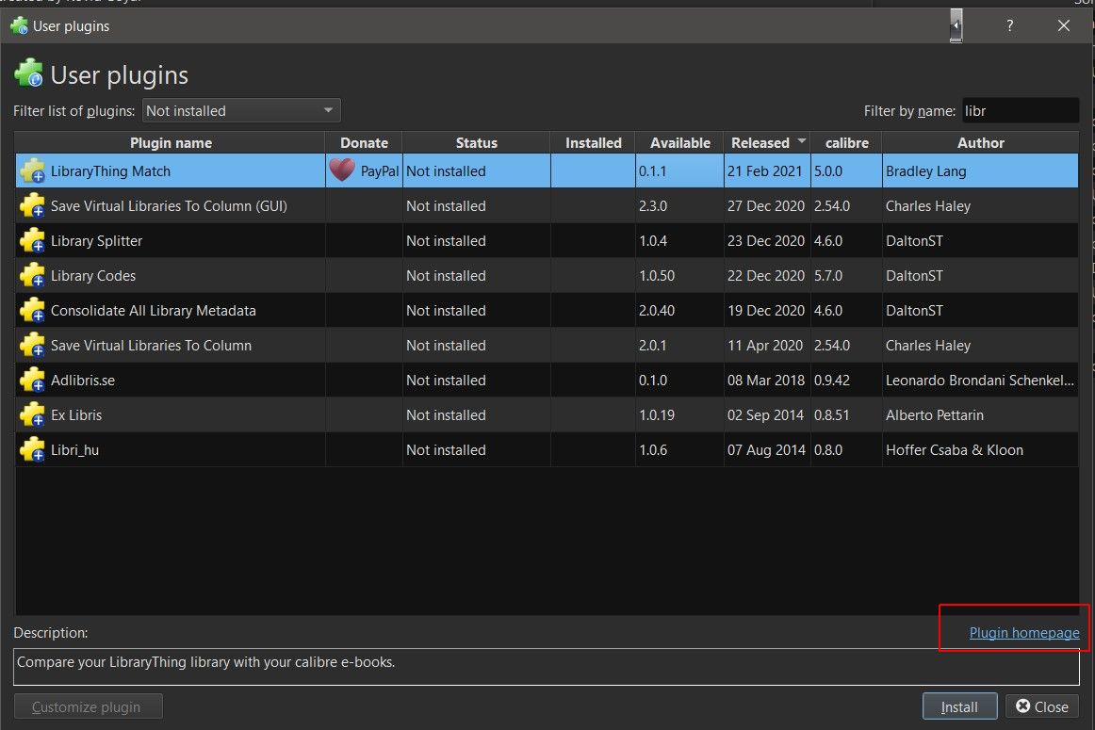The height and width of the screenshot is (730, 1095).
Task: Click the Consolidate All Library Metadata puzzle icon
Action: pos(33,311)
